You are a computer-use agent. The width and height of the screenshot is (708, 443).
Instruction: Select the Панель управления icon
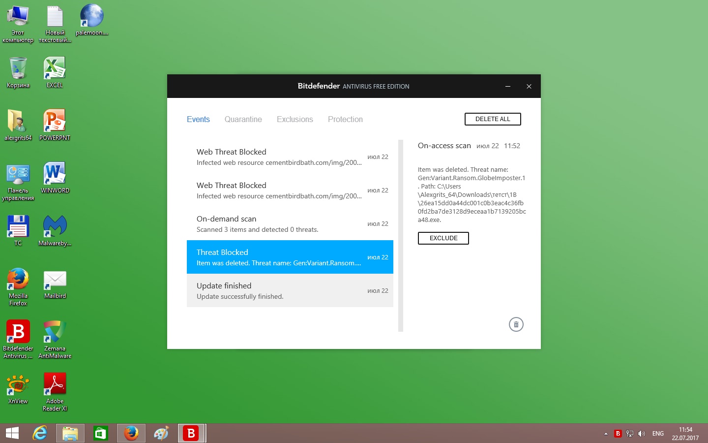[x=18, y=182]
